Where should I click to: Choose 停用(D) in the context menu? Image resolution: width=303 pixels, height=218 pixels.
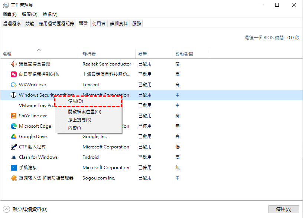(x=88, y=101)
